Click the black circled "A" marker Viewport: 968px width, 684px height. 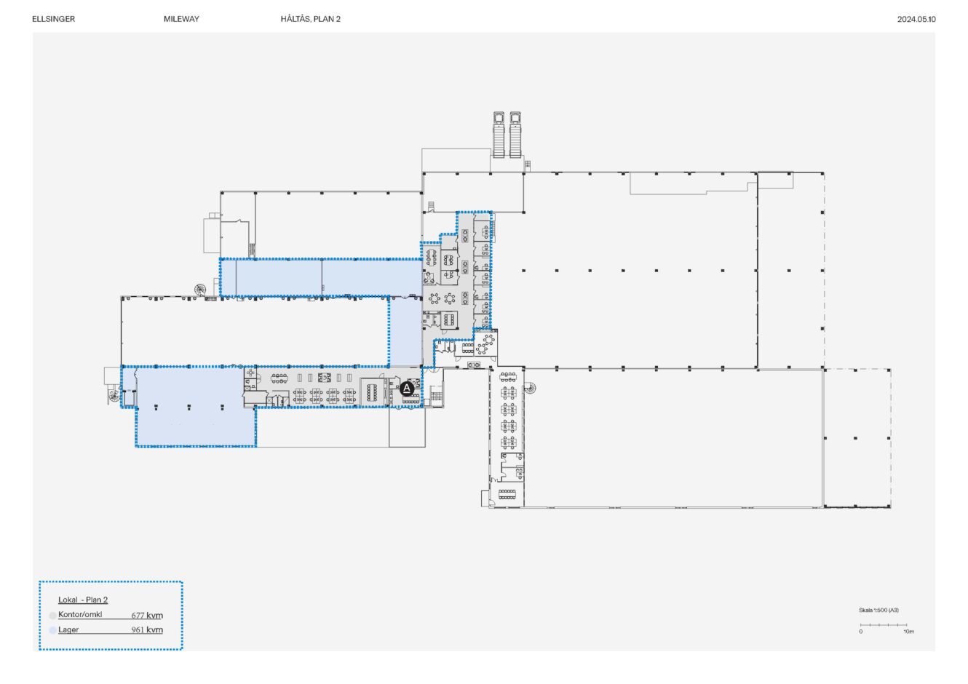click(x=408, y=389)
